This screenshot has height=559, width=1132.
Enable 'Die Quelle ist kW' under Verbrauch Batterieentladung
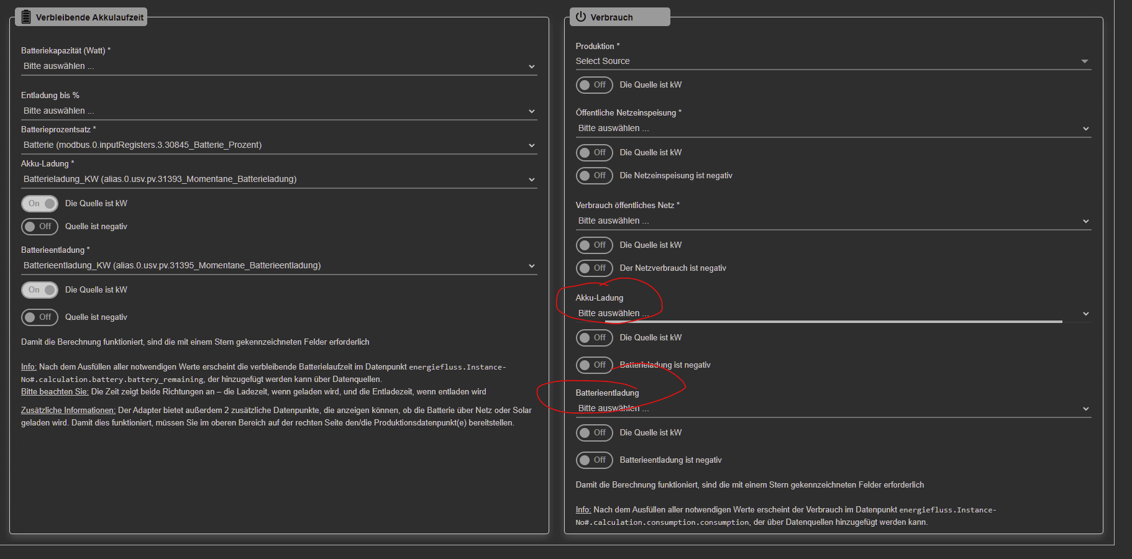coord(595,433)
